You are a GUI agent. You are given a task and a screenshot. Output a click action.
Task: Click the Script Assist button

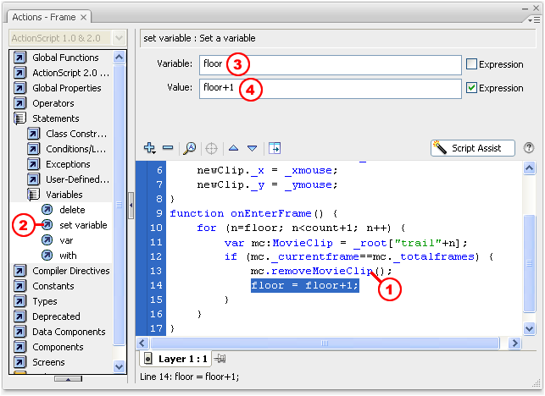pos(473,148)
